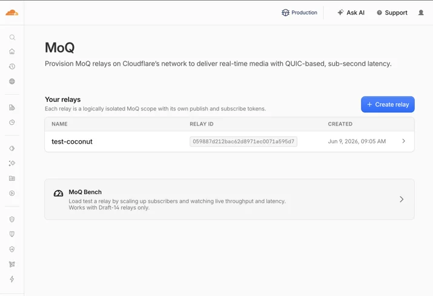Click the MoQ Bench chevron arrow
Viewport: 433px width, 296px height.
coord(402,200)
